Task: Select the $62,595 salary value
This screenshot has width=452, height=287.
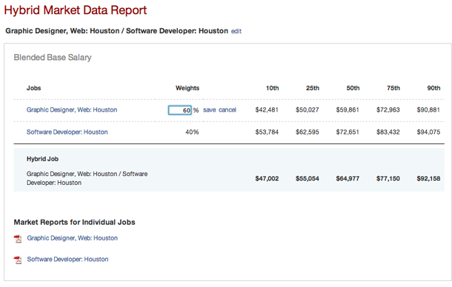Action: tap(307, 132)
